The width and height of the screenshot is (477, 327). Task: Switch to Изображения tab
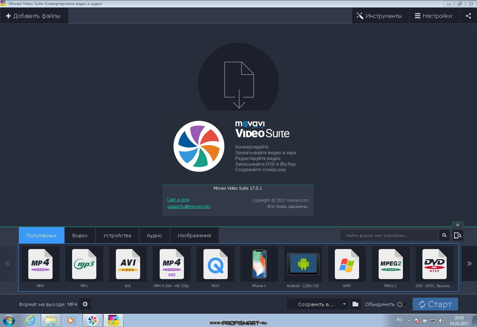pos(194,236)
